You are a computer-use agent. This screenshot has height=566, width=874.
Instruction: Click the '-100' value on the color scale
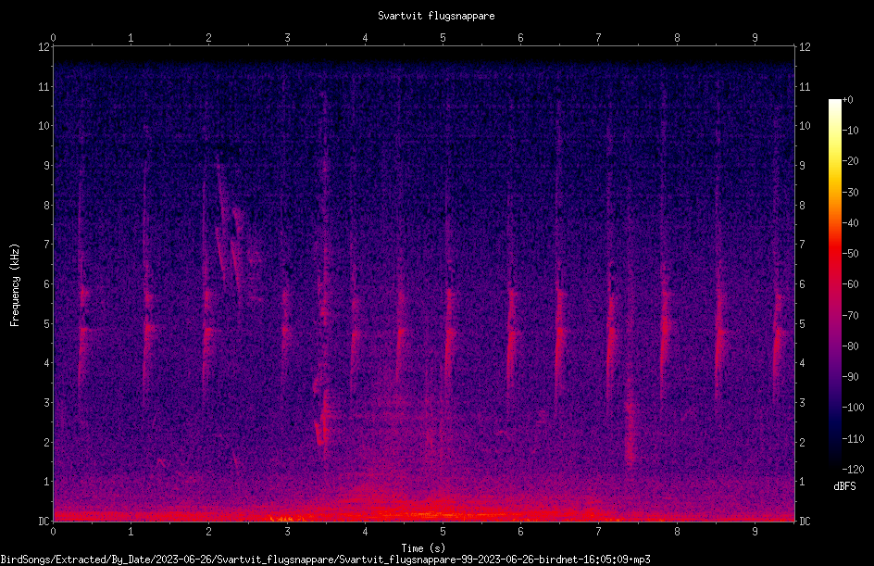click(x=853, y=408)
